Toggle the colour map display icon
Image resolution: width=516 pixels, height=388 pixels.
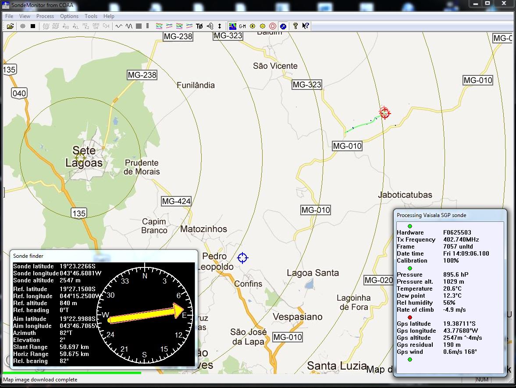233,26
